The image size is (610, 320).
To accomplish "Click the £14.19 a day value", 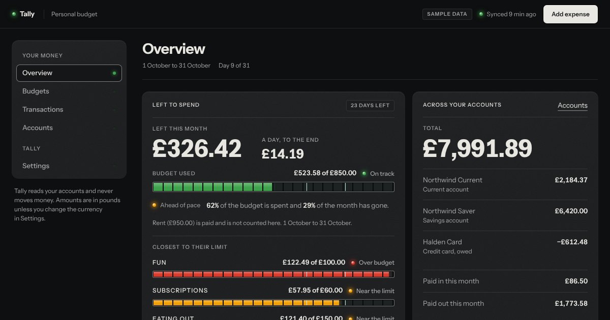I will click(x=283, y=153).
